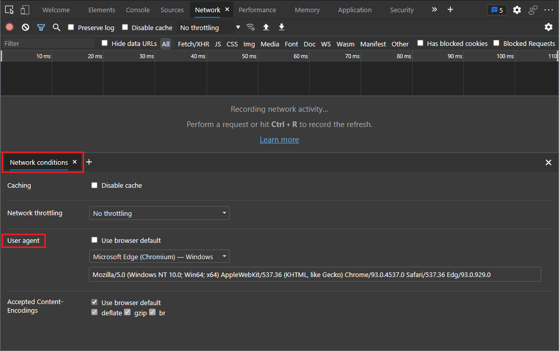Clear the network log
The width and height of the screenshot is (559, 351).
[x=26, y=28]
